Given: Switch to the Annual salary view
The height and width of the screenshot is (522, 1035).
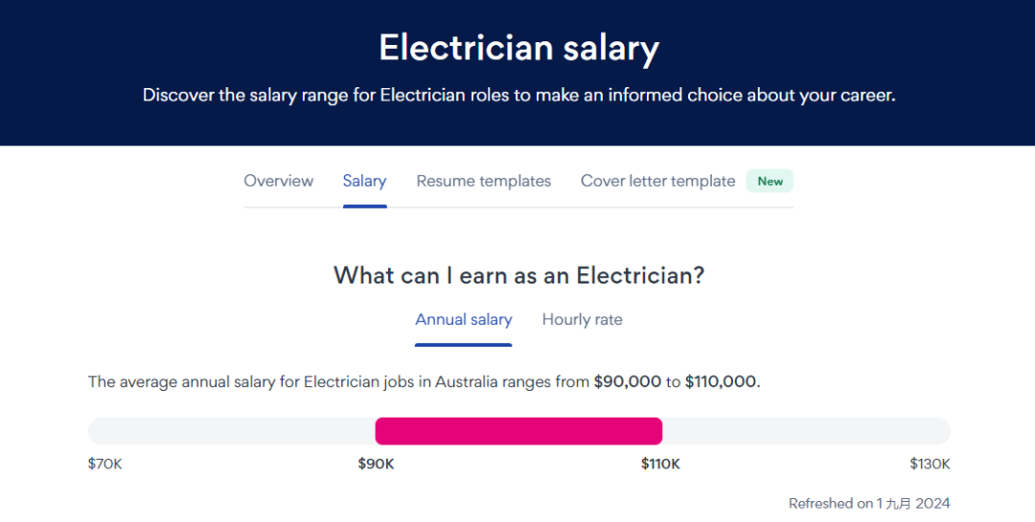Looking at the screenshot, I should [x=463, y=320].
